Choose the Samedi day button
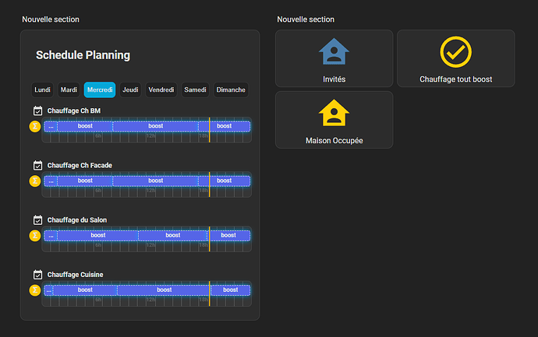The height and width of the screenshot is (337, 538). click(195, 90)
